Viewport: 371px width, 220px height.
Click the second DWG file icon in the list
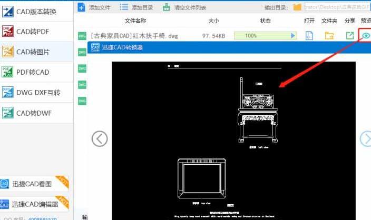(82, 52)
